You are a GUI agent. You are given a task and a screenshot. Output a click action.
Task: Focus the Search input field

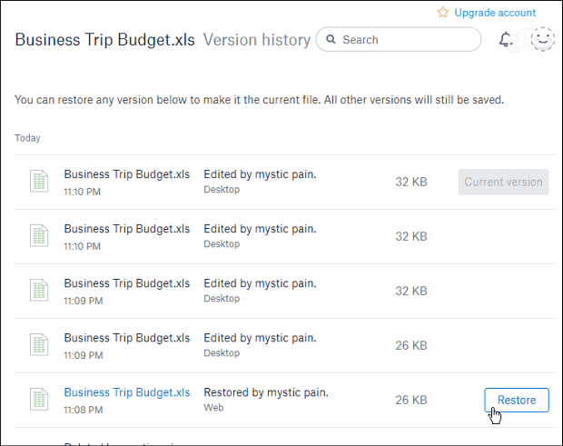[x=399, y=39]
